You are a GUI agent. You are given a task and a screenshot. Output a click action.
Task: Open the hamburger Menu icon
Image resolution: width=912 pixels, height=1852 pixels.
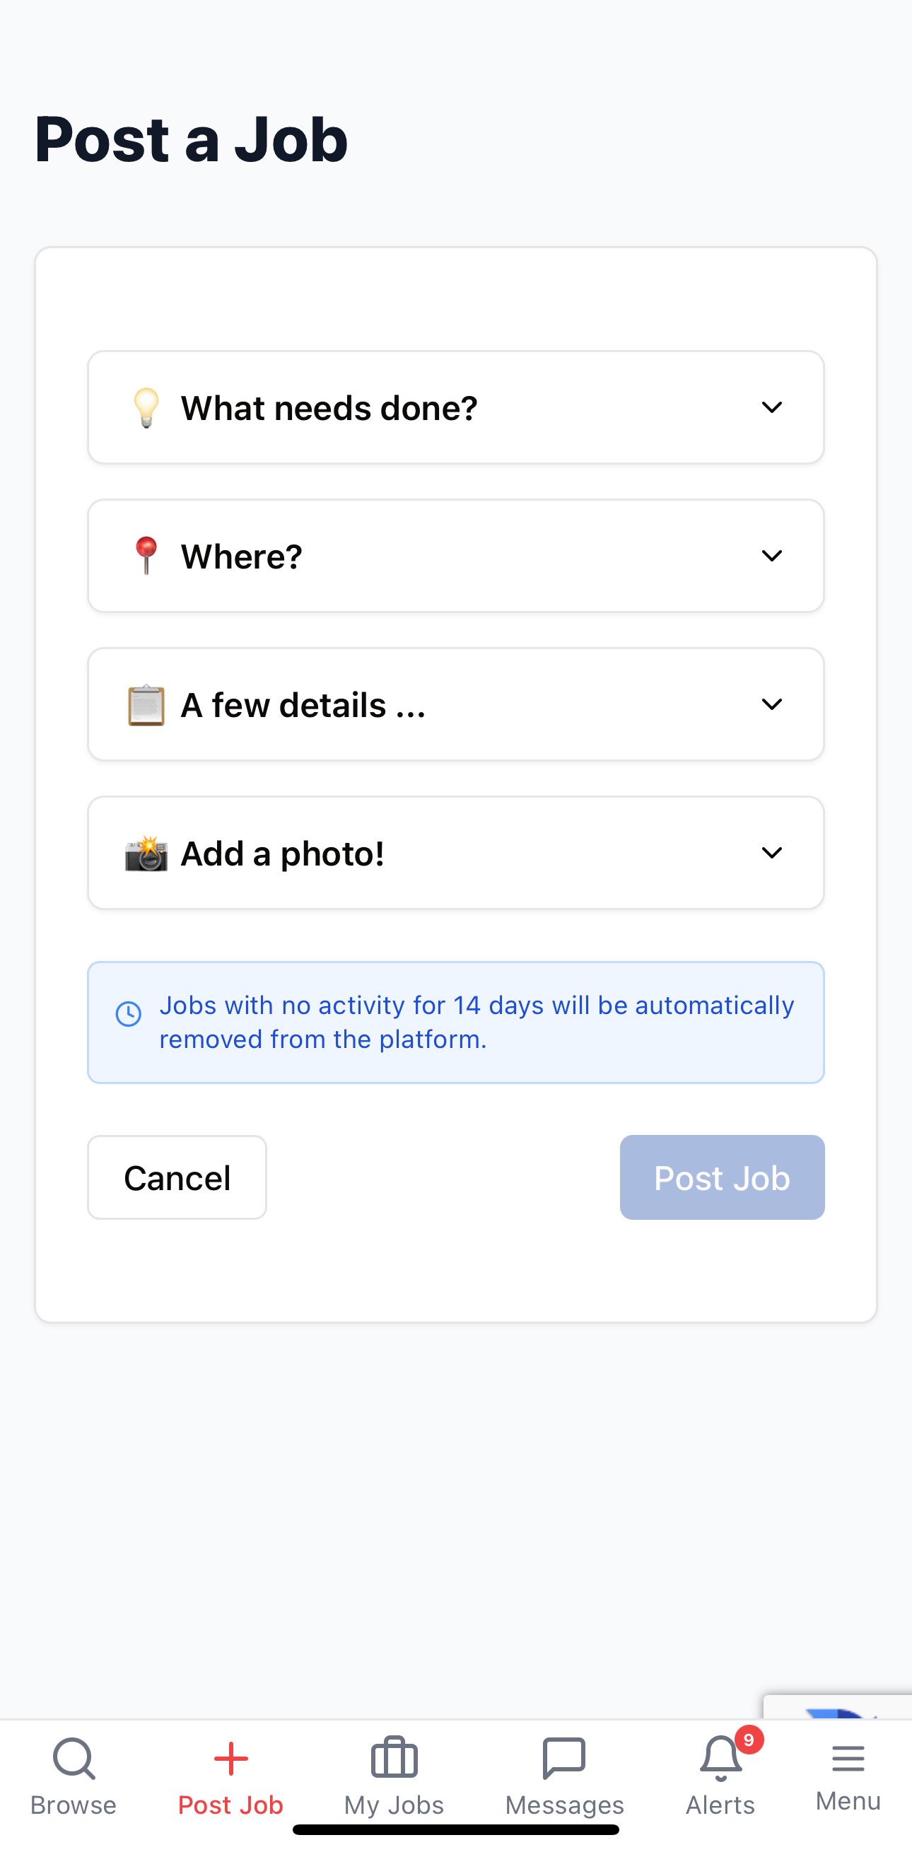coord(848,1759)
